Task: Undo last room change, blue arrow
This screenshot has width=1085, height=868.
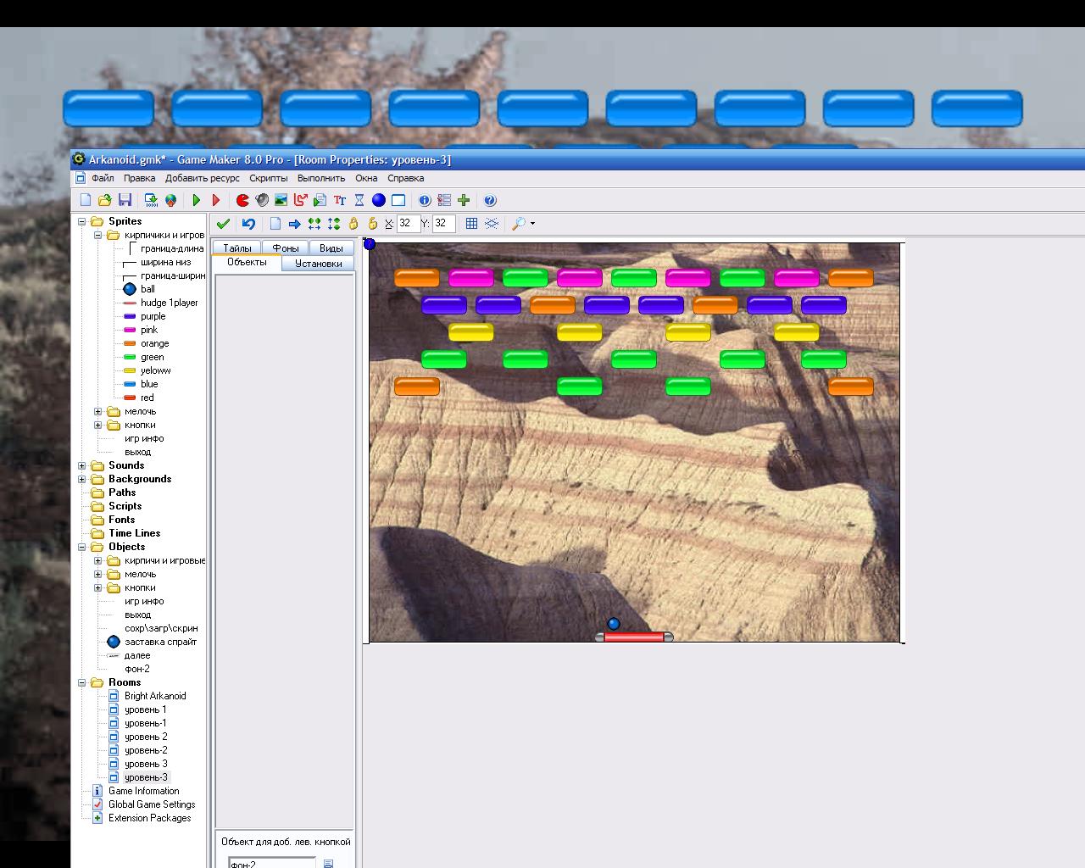Action: click(248, 224)
